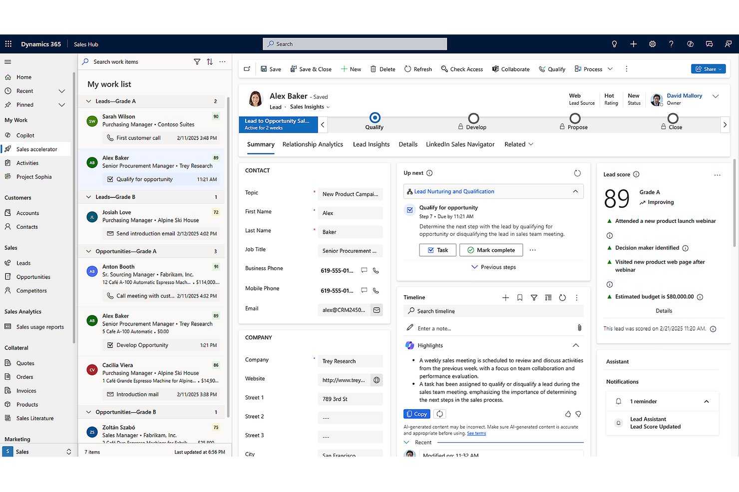Collapse the Lead Nurturing and Qualification sequence
The height and width of the screenshot is (492, 739).
pos(575,191)
